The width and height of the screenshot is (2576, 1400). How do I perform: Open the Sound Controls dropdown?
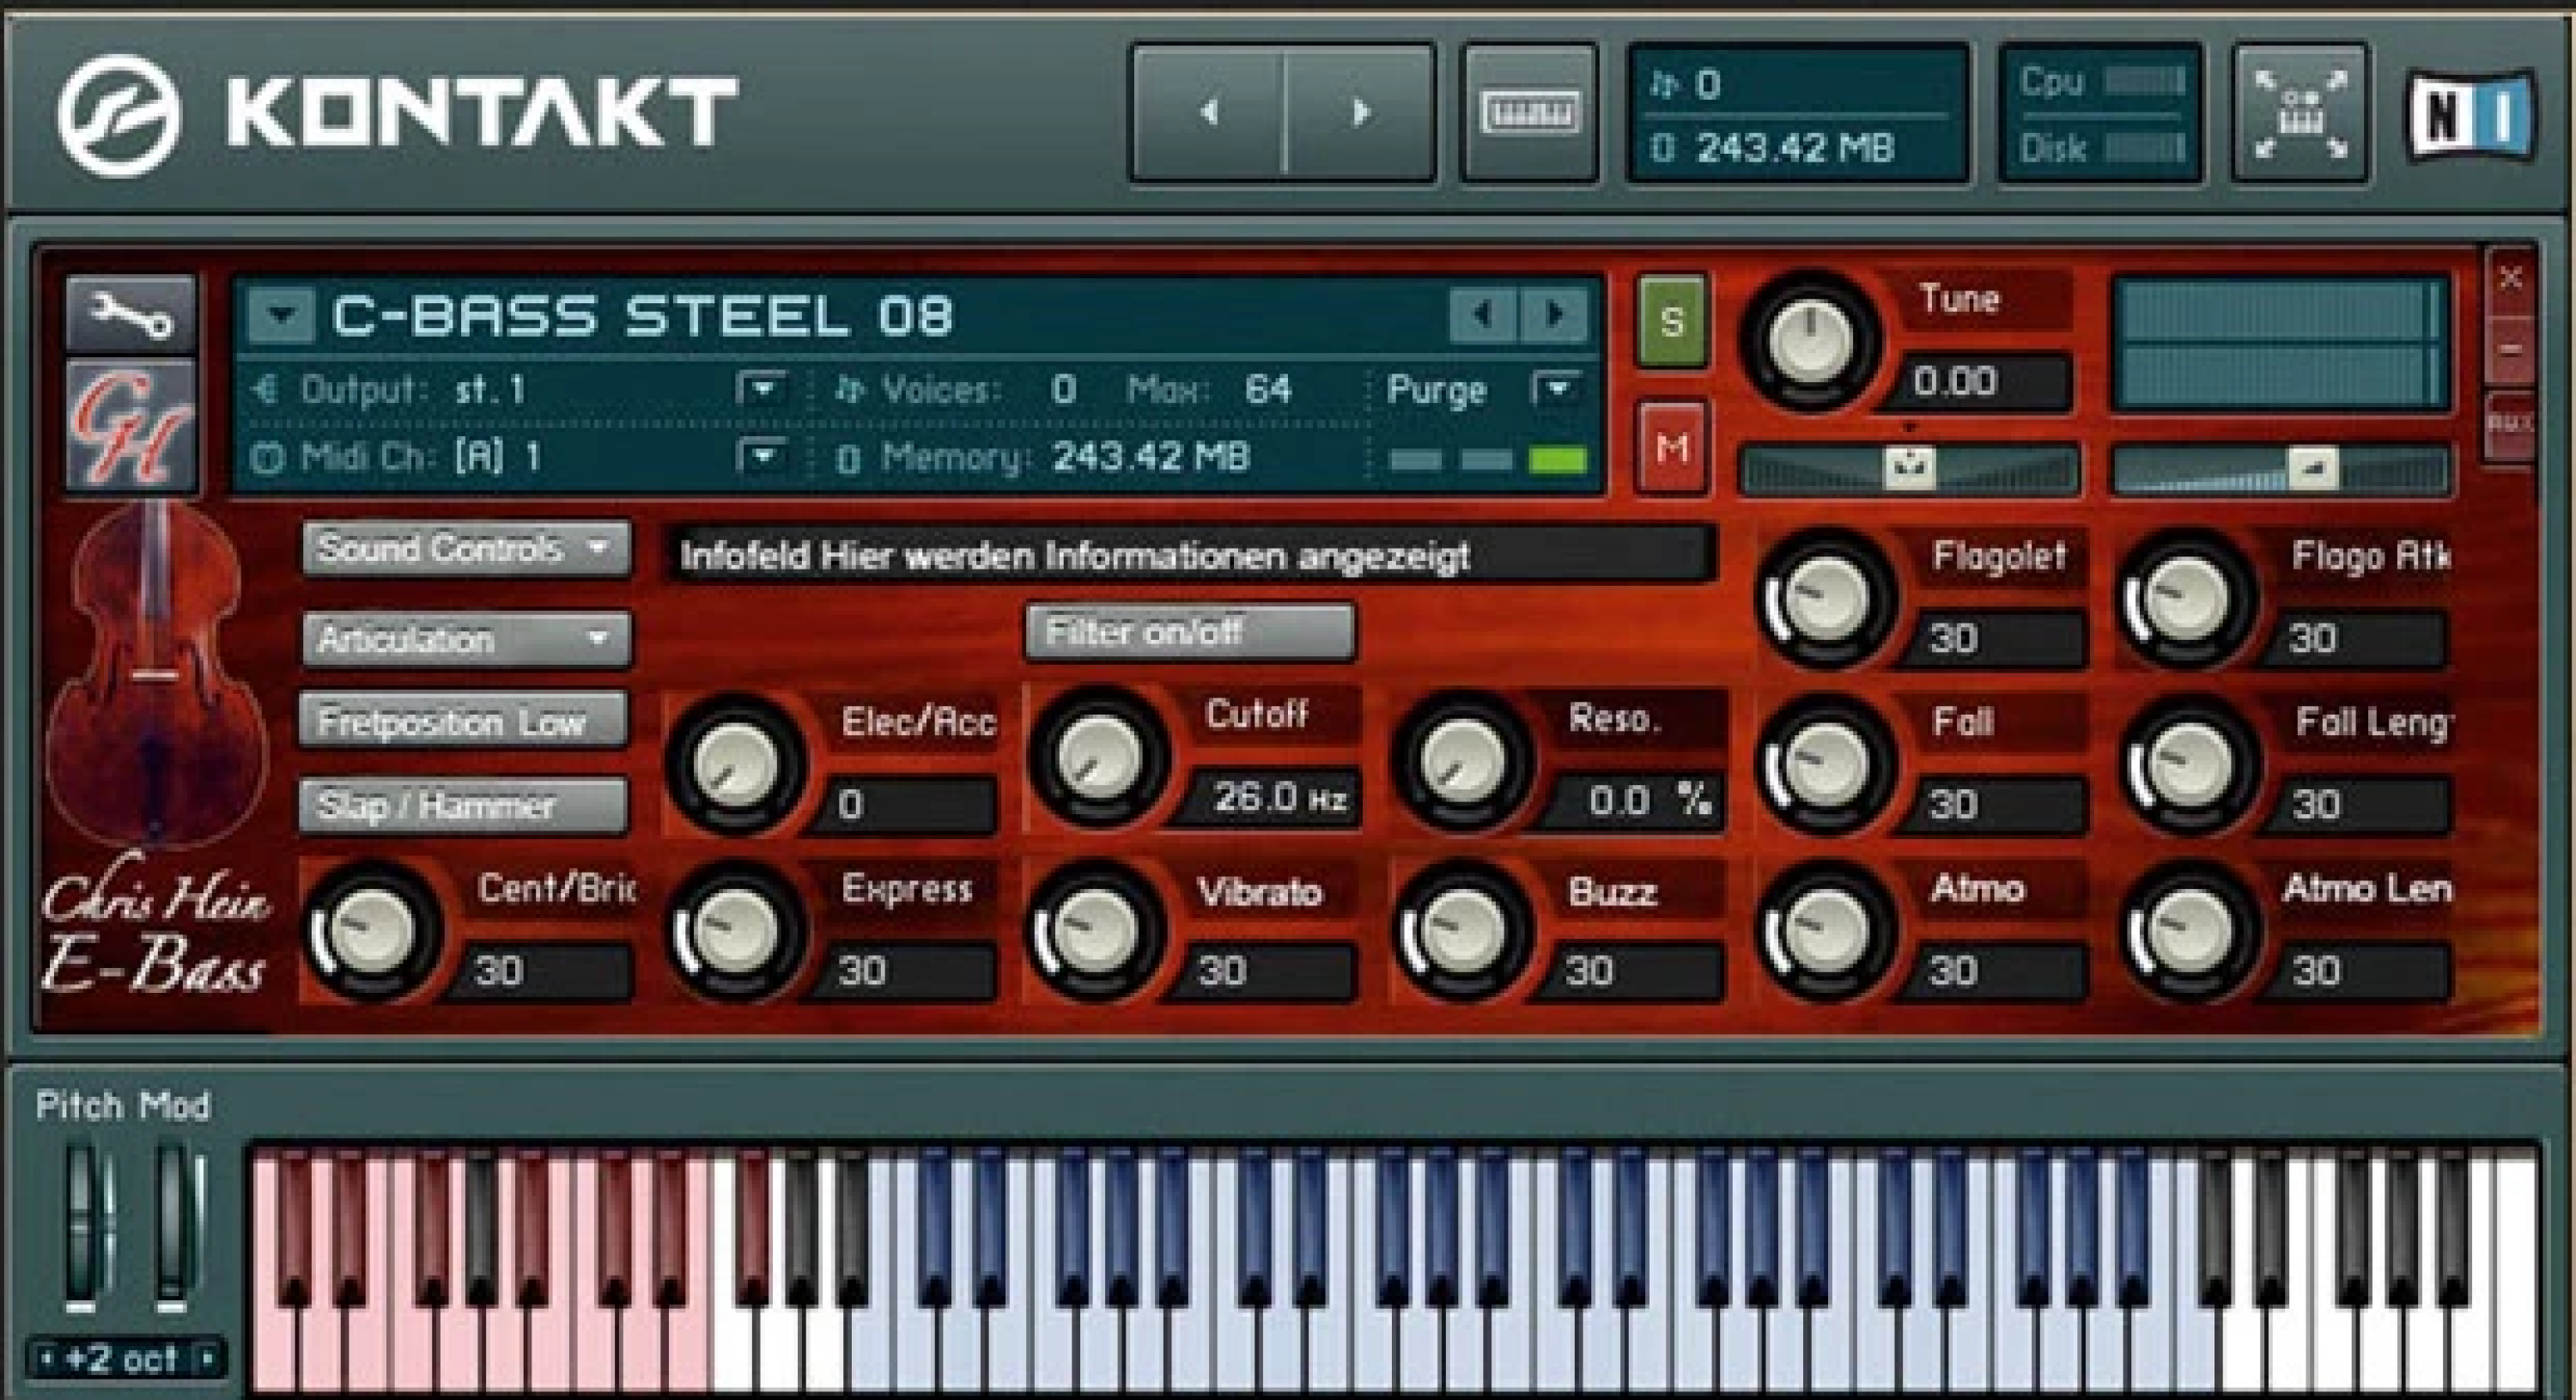(465, 549)
